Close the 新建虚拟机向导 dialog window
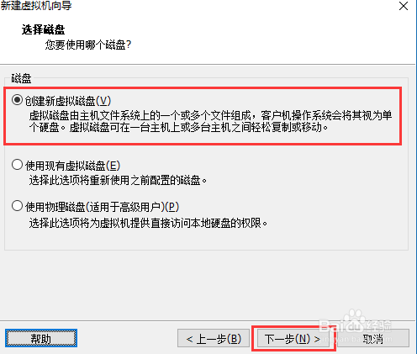This screenshot has height=354, width=417. click(404, 6)
